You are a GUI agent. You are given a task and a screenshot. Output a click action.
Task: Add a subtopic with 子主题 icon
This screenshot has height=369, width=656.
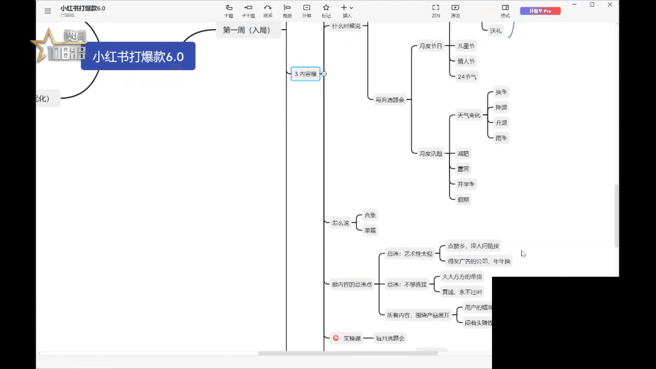[x=248, y=11]
